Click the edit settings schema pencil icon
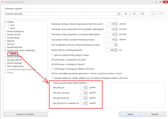 coord(134,13)
